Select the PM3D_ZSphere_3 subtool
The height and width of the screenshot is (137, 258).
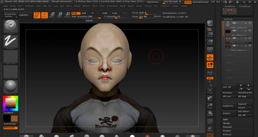(238, 48)
